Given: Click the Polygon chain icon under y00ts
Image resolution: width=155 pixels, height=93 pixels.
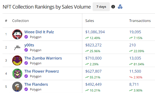Looking at the screenshot, I should coord(26,50).
